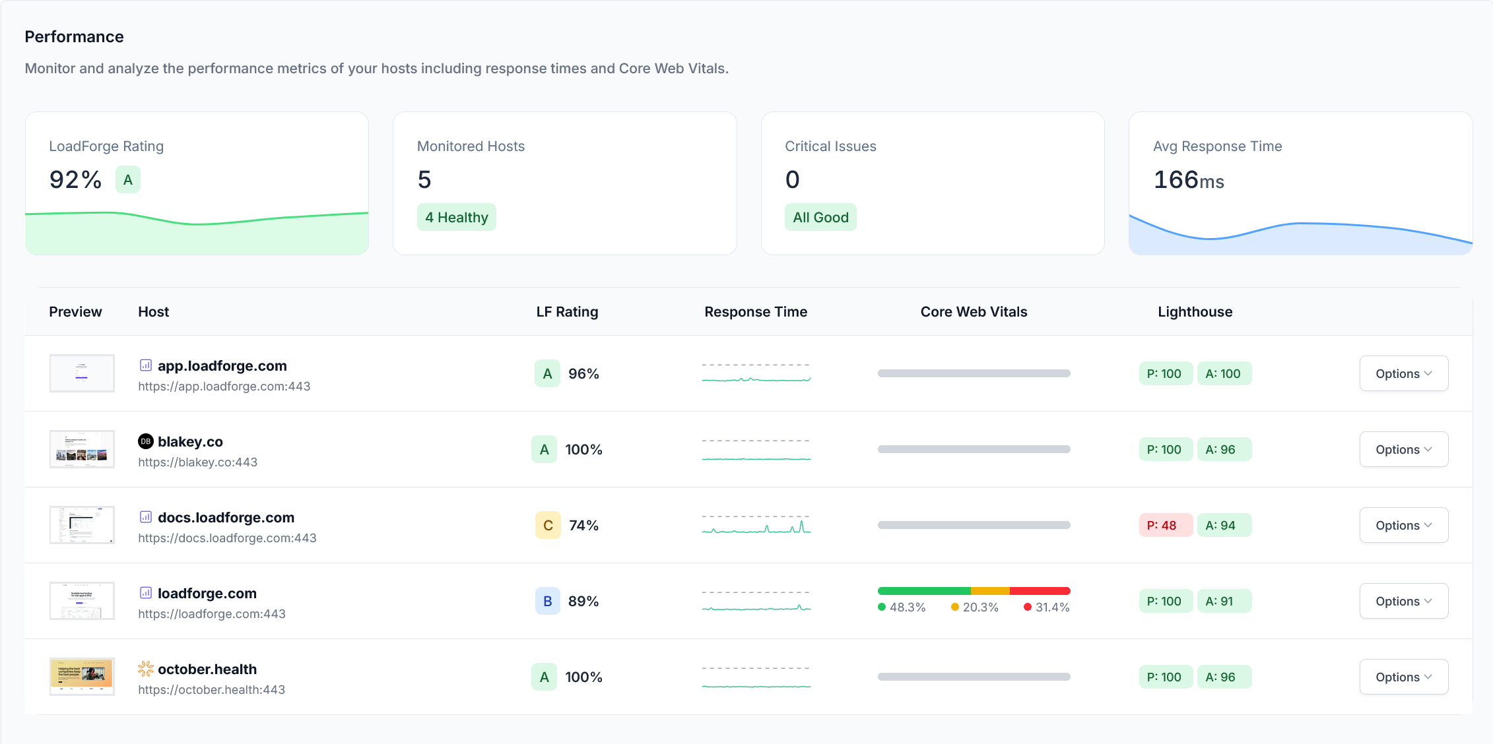Image resolution: width=1493 pixels, height=744 pixels.
Task: Click the B rating badge for loadforge.com
Action: [x=547, y=601]
